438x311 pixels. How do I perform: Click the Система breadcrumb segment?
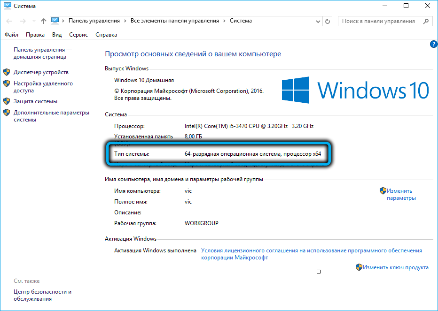pyautogui.click(x=241, y=21)
